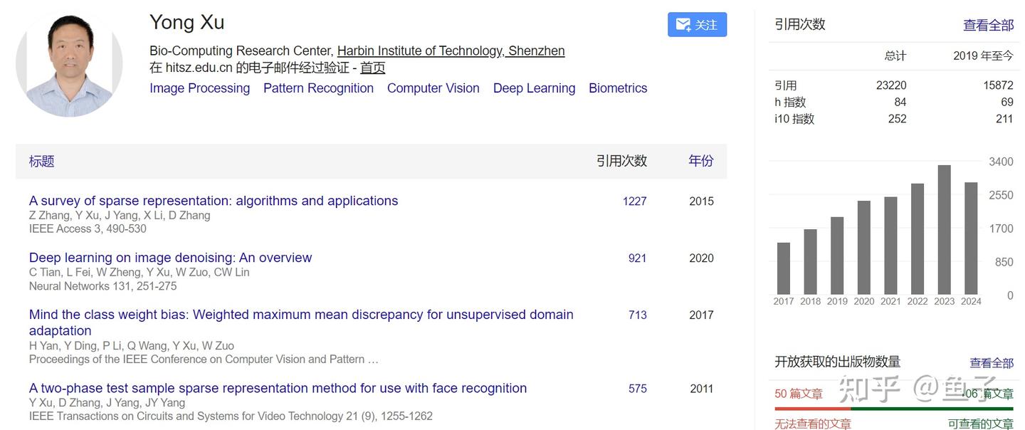Open Deep learning on image denoising article
This screenshot has width=1025, height=430.
(170, 258)
